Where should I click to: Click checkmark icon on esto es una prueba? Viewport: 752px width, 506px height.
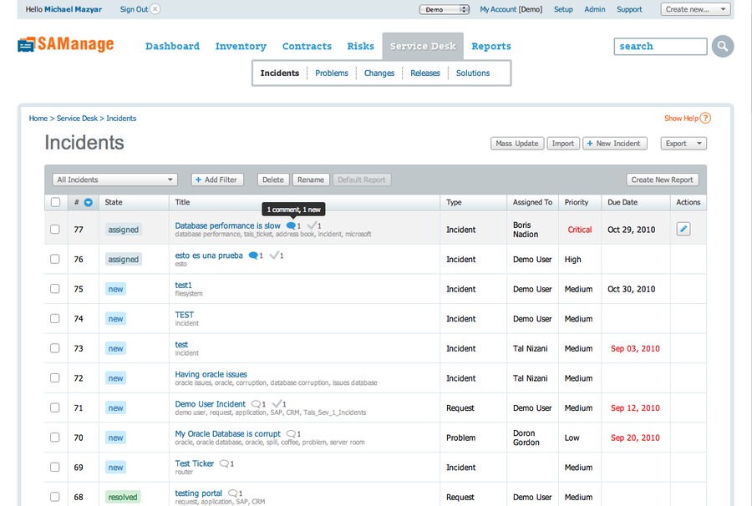[274, 255]
